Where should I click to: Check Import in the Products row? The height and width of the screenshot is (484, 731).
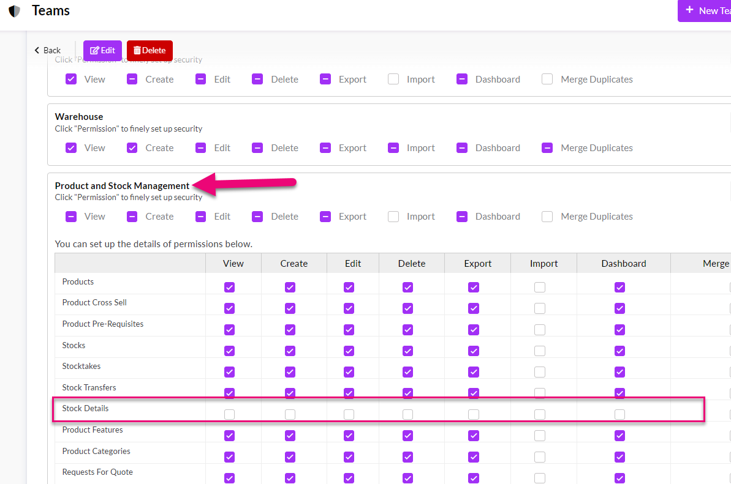tap(540, 287)
